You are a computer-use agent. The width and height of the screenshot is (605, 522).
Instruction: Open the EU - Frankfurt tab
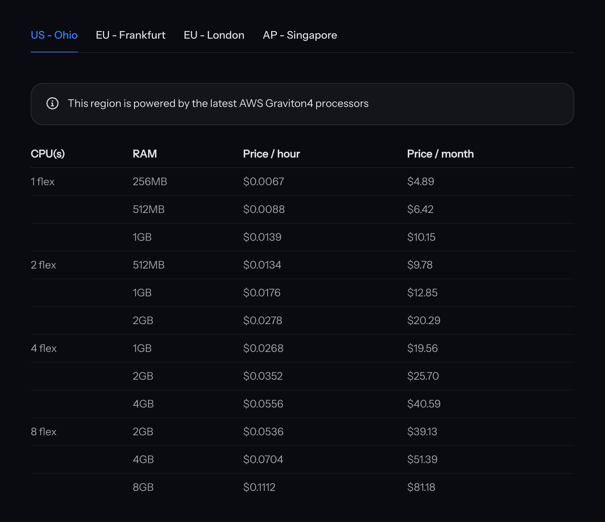click(131, 35)
